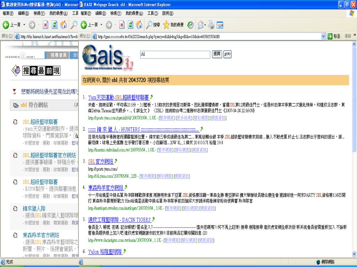
Task: Click Search magnifier in HiNet window toolbar
Action: (74, 25)
